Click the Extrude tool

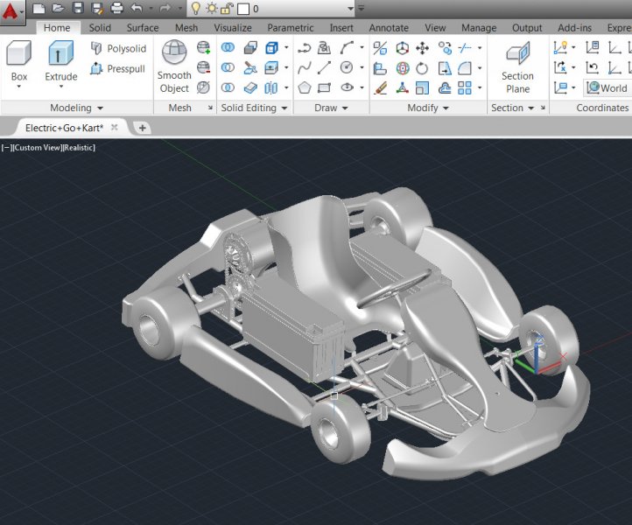pyautogui.click(x=61, y=60)
